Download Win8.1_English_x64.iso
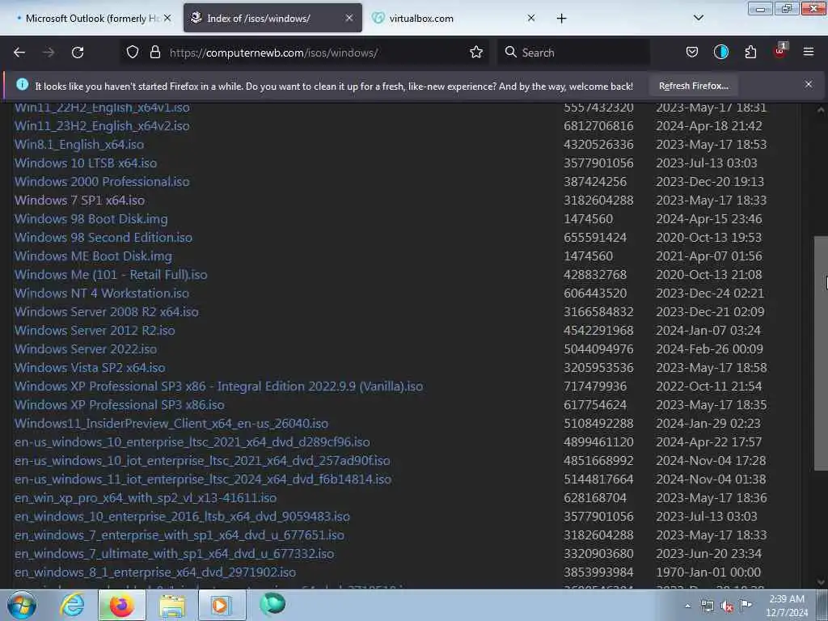Image resolution: width=828 pixels, height=621 pixels. click(x=79, y=144)
